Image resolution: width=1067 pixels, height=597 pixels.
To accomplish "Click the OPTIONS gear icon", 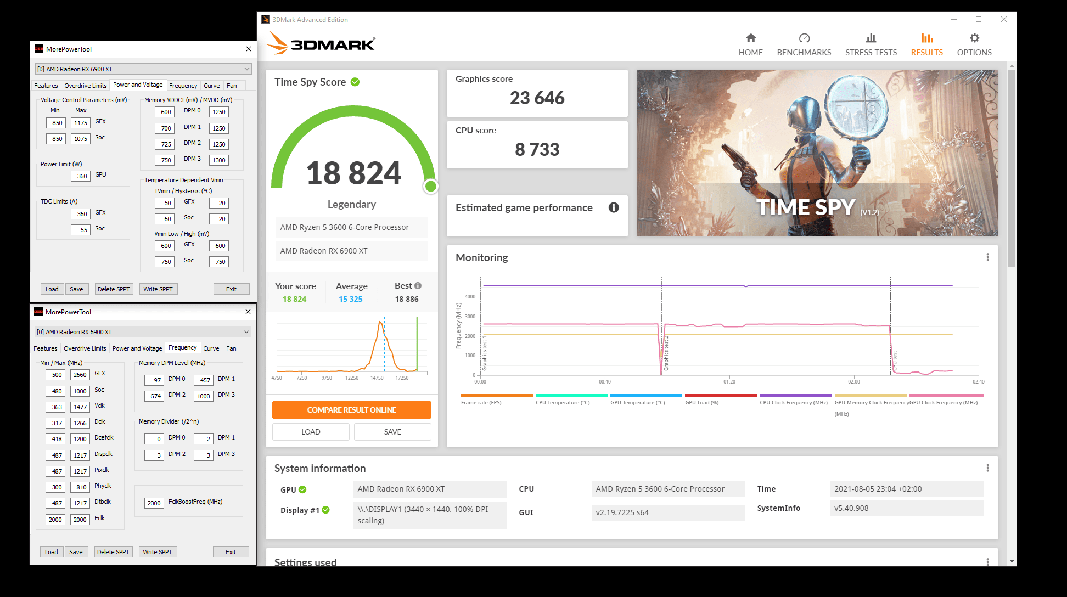I will (x=975, y=38).
